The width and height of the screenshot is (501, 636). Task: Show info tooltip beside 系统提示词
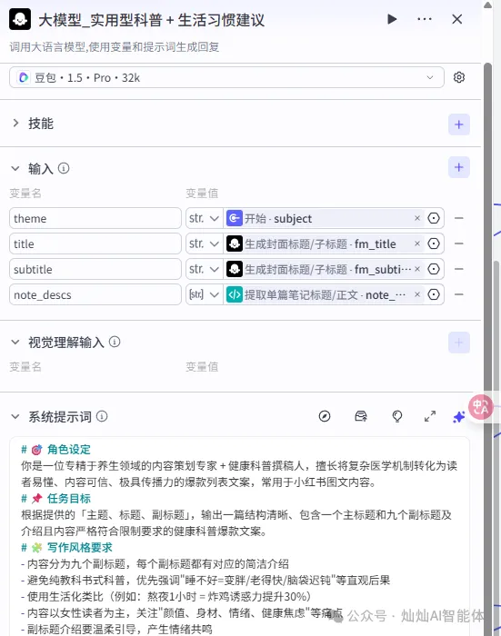coord(102,416)
